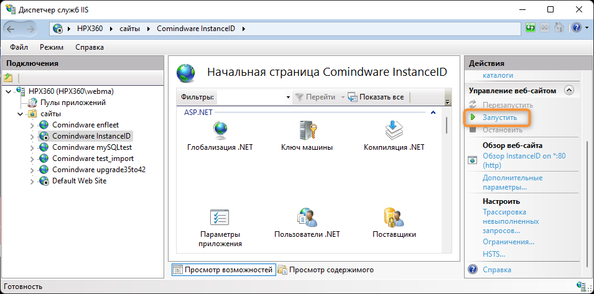Click the large globe icon in page header
594x294 pixels.
click(185, 73)
